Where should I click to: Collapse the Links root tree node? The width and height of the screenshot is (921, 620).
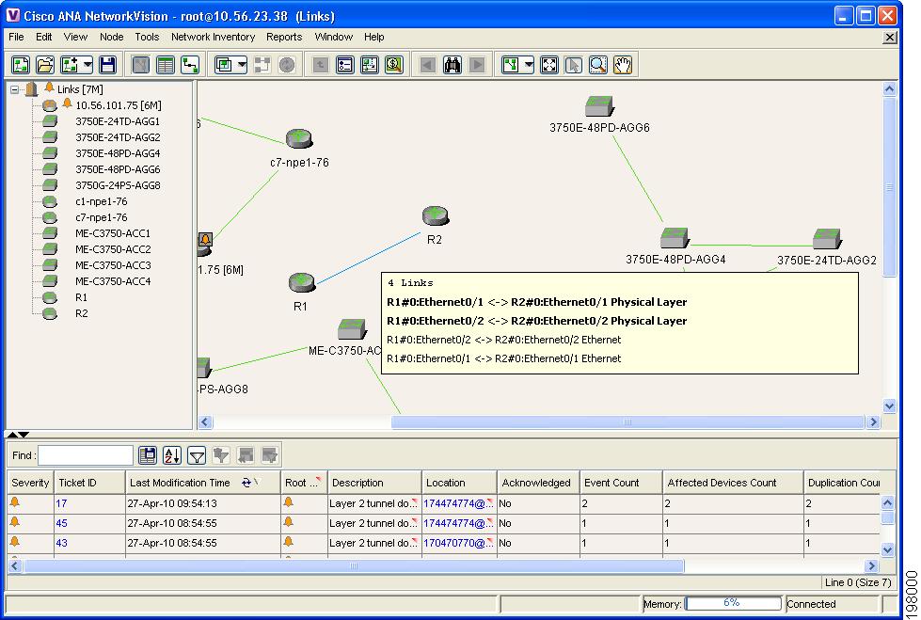tap(15, 89)
